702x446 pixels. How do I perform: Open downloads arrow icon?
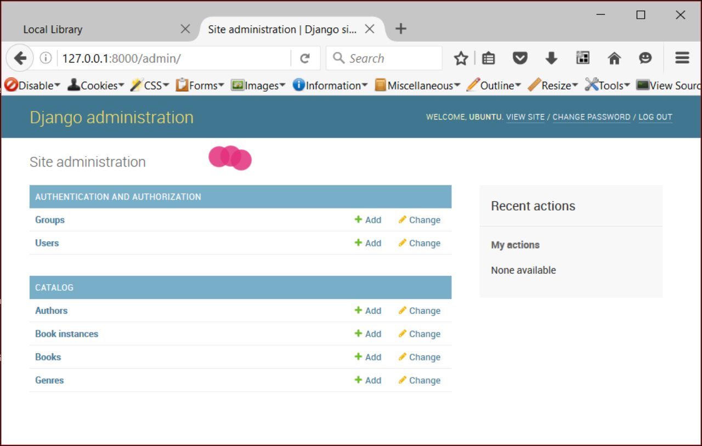coord(551,58)
